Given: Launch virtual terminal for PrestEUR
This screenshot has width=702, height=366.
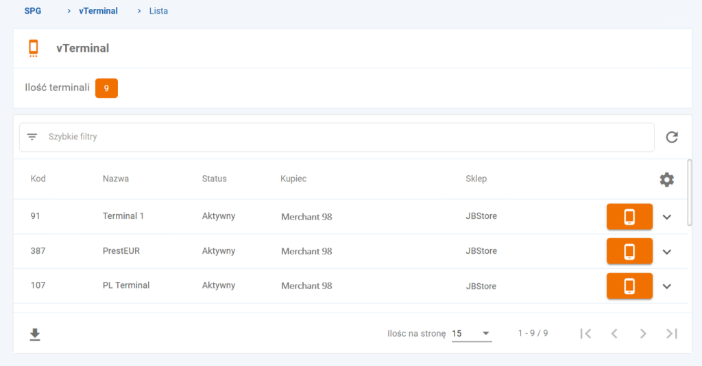Looking at the screenshot, I should click(629, 251).
